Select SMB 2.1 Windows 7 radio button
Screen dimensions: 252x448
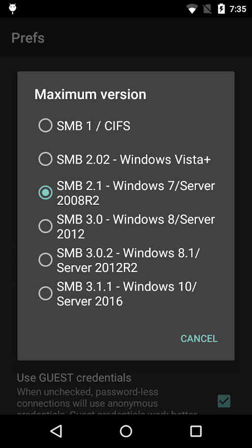45,193
